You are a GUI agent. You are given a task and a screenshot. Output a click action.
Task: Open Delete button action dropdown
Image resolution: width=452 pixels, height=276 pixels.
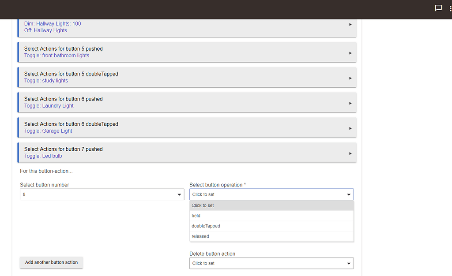click(271, 263)
